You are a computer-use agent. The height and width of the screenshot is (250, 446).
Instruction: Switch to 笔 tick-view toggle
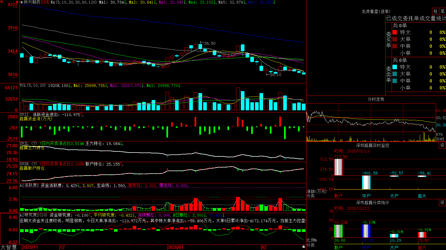pyautogui.click(x=442, y=11)
